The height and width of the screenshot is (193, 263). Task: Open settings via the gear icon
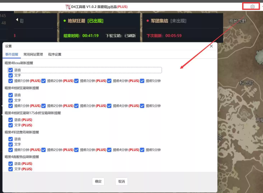point(252,7)
